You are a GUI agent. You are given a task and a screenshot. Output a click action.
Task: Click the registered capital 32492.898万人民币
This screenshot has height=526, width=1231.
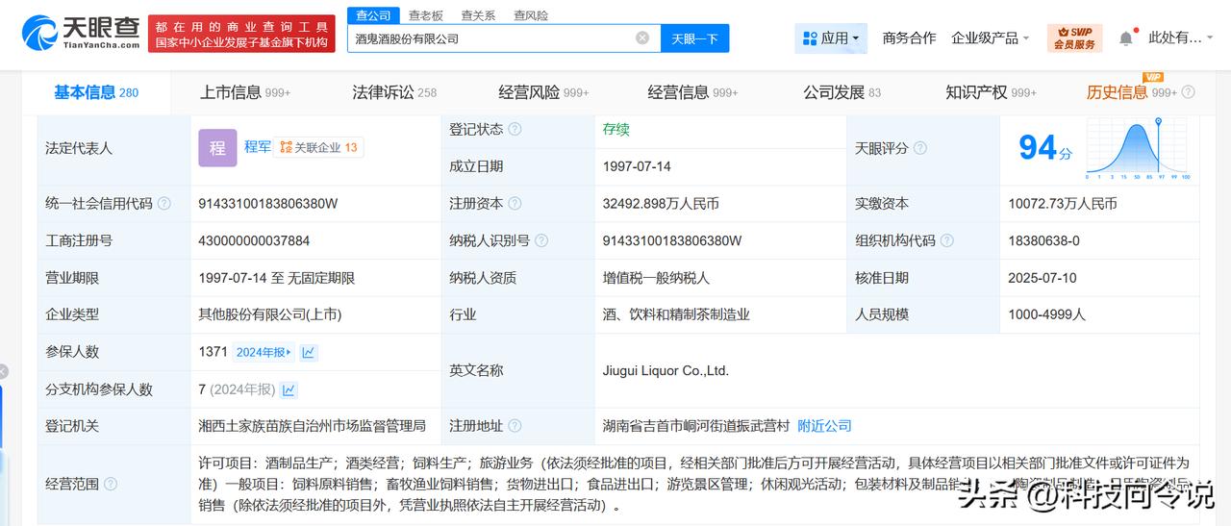tap(661, 204)
